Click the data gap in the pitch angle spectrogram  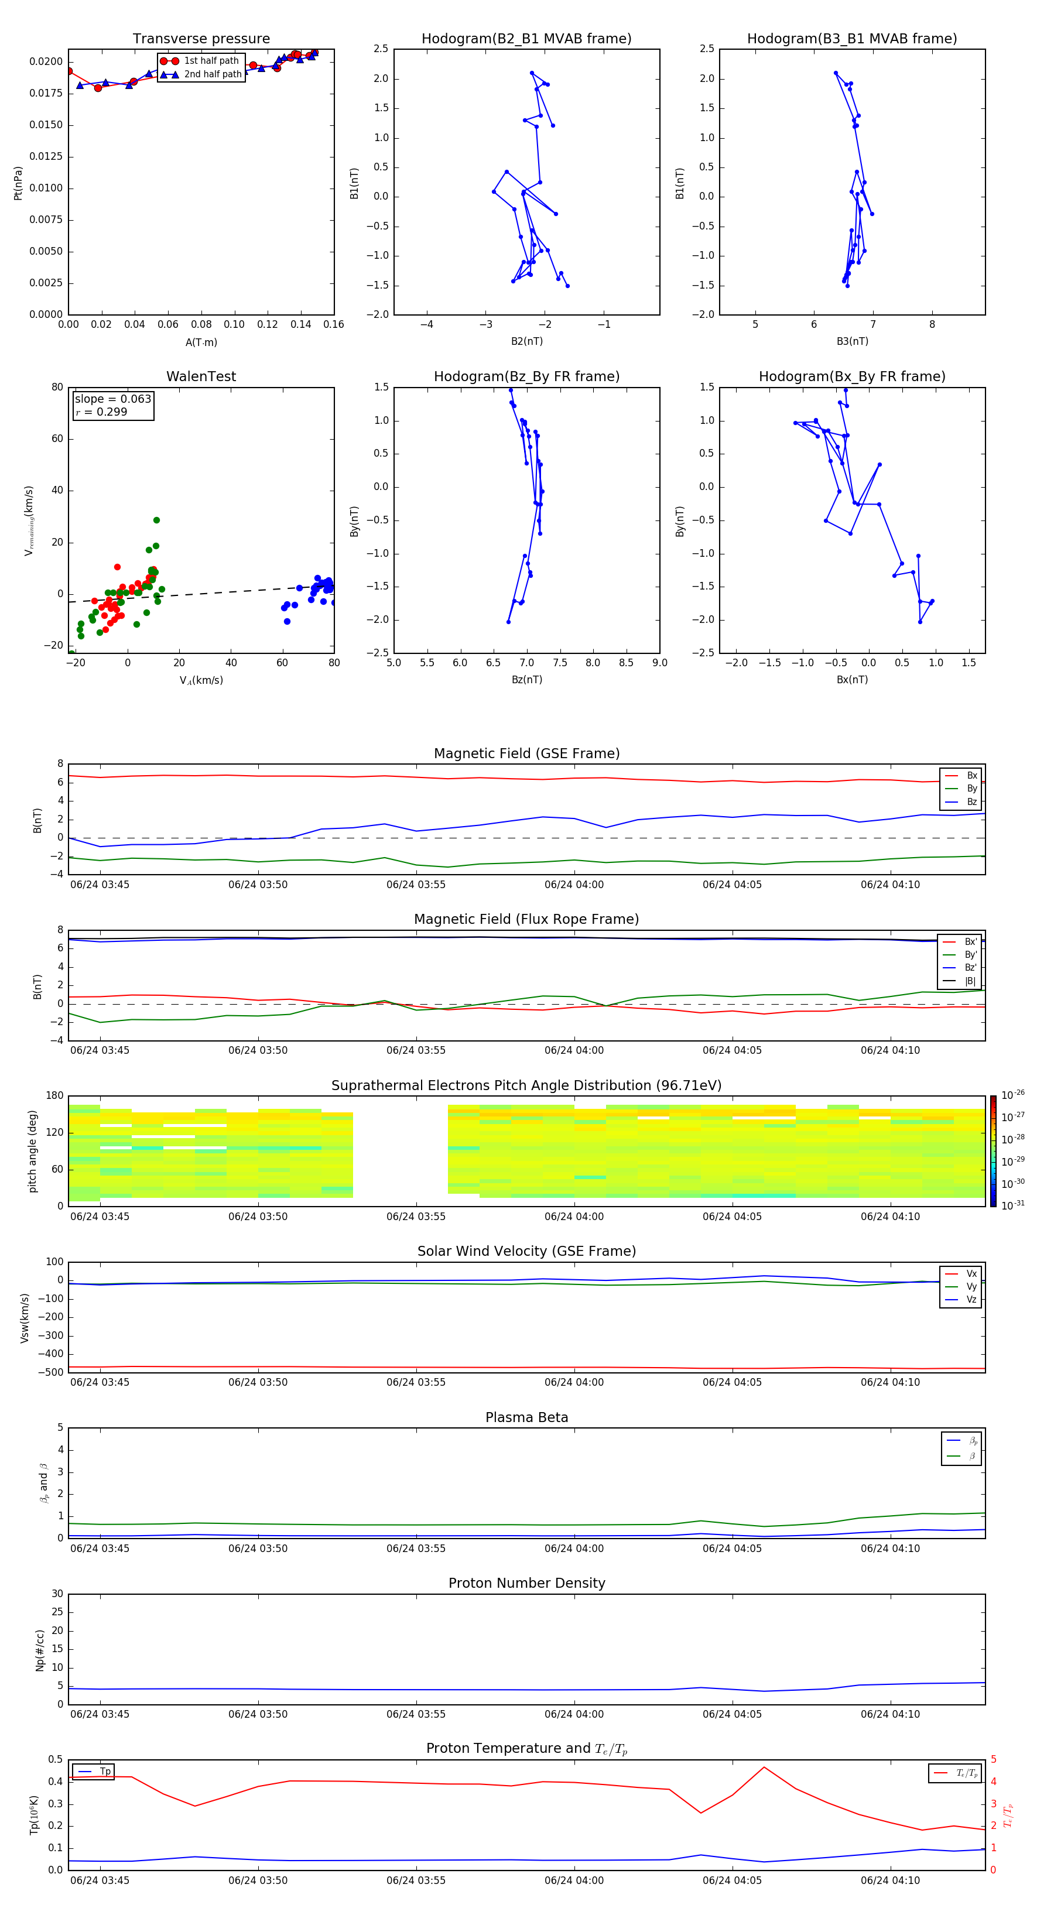point(401,1151)
